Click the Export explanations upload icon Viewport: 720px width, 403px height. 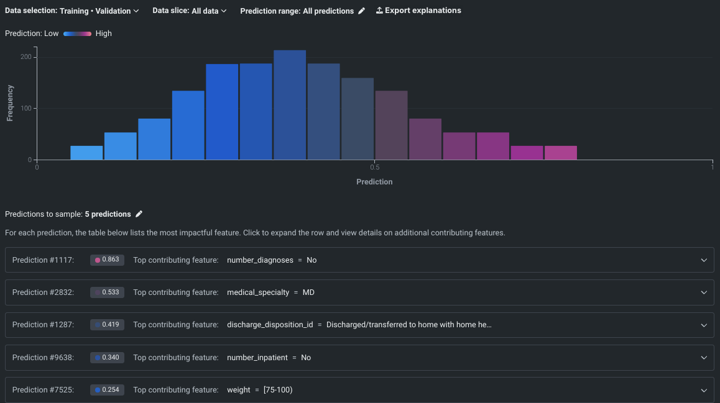tap(379, 11)
